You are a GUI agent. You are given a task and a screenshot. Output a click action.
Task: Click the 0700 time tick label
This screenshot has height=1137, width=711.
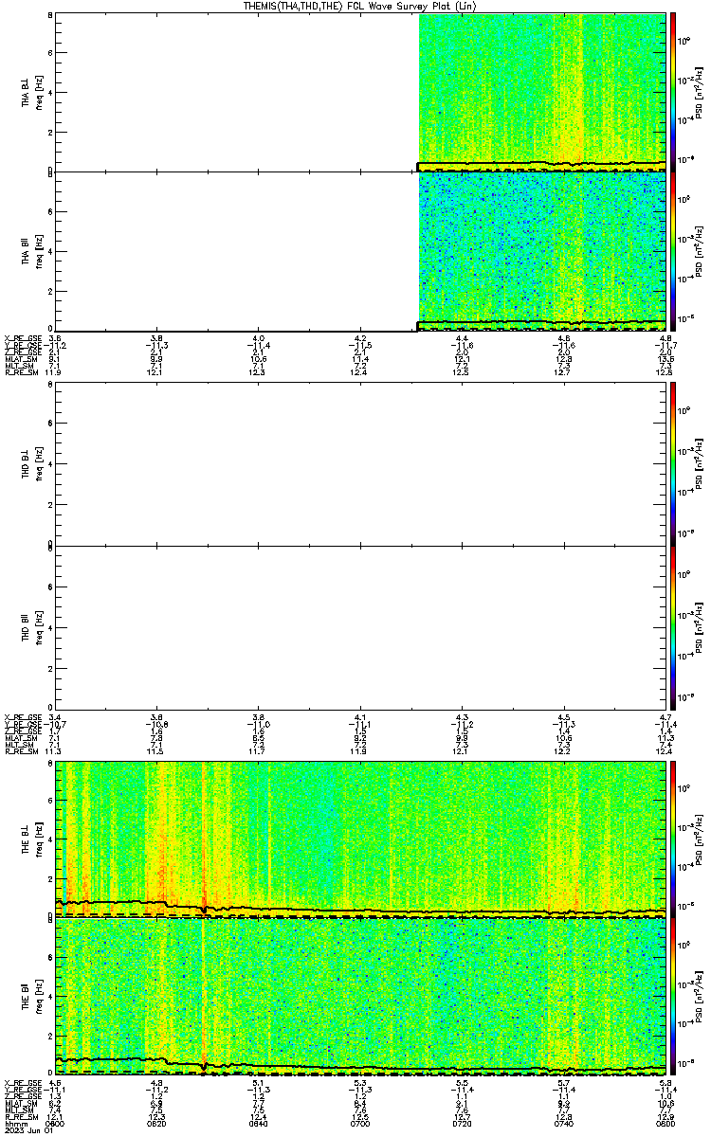point(360,1124)
